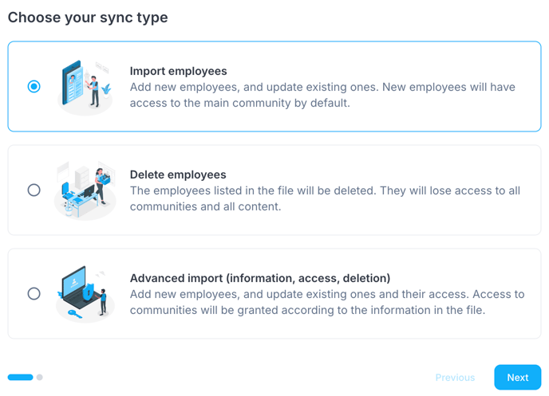Click the 'Delete employees' title text
549x396 pixels.
click(x=178, y=174)
